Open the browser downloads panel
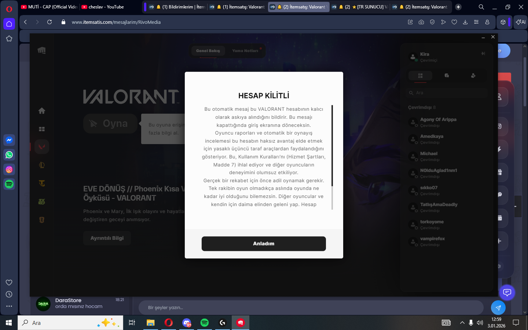This screenshot has height=330, width=528. point(465,22)
